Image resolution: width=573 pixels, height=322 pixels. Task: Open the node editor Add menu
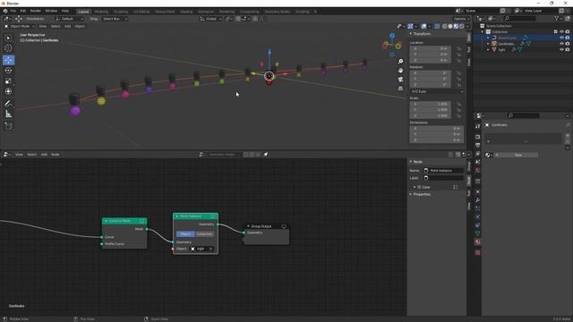44,155
